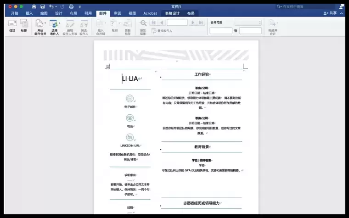349x218 pixels.
Task: Go to last merge record
Action: click(x=201, y=22)
